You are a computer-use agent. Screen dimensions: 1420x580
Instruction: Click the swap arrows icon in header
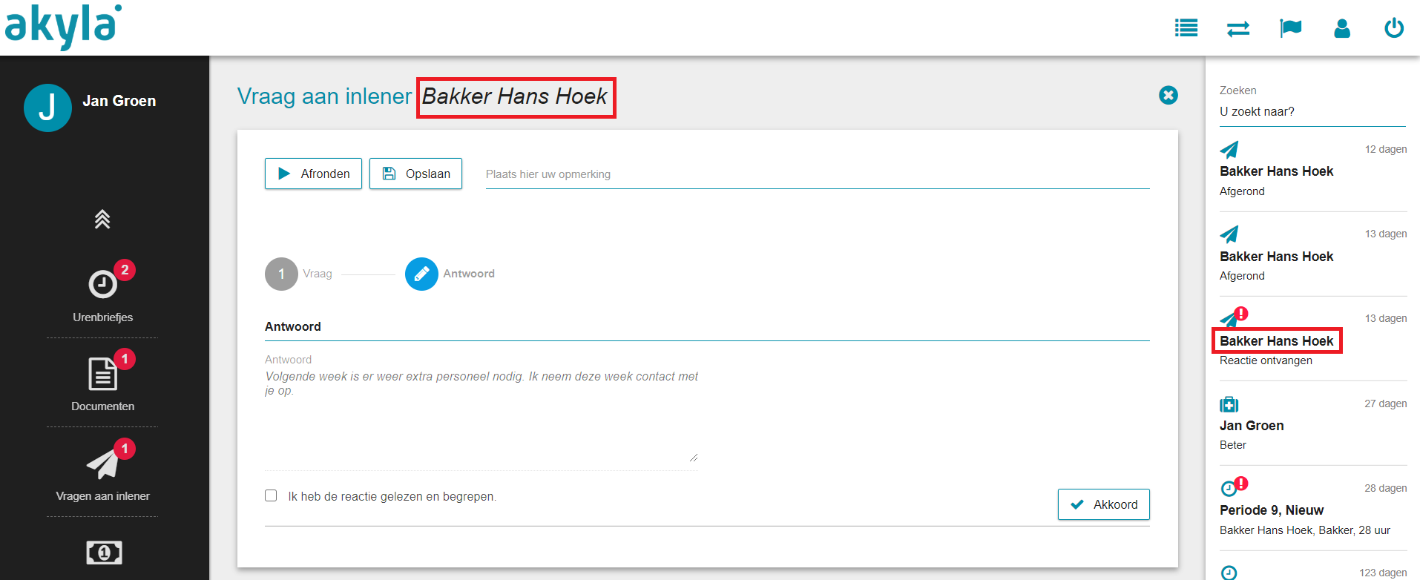1238,28
